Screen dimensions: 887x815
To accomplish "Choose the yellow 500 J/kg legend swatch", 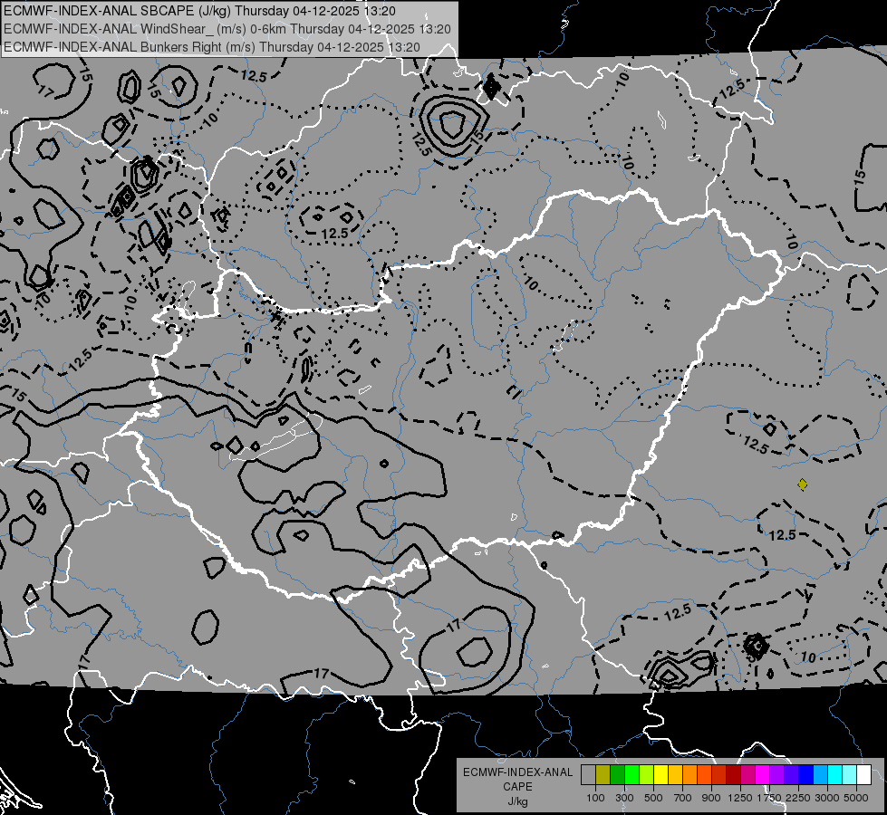I will click(x=661, y=775).
